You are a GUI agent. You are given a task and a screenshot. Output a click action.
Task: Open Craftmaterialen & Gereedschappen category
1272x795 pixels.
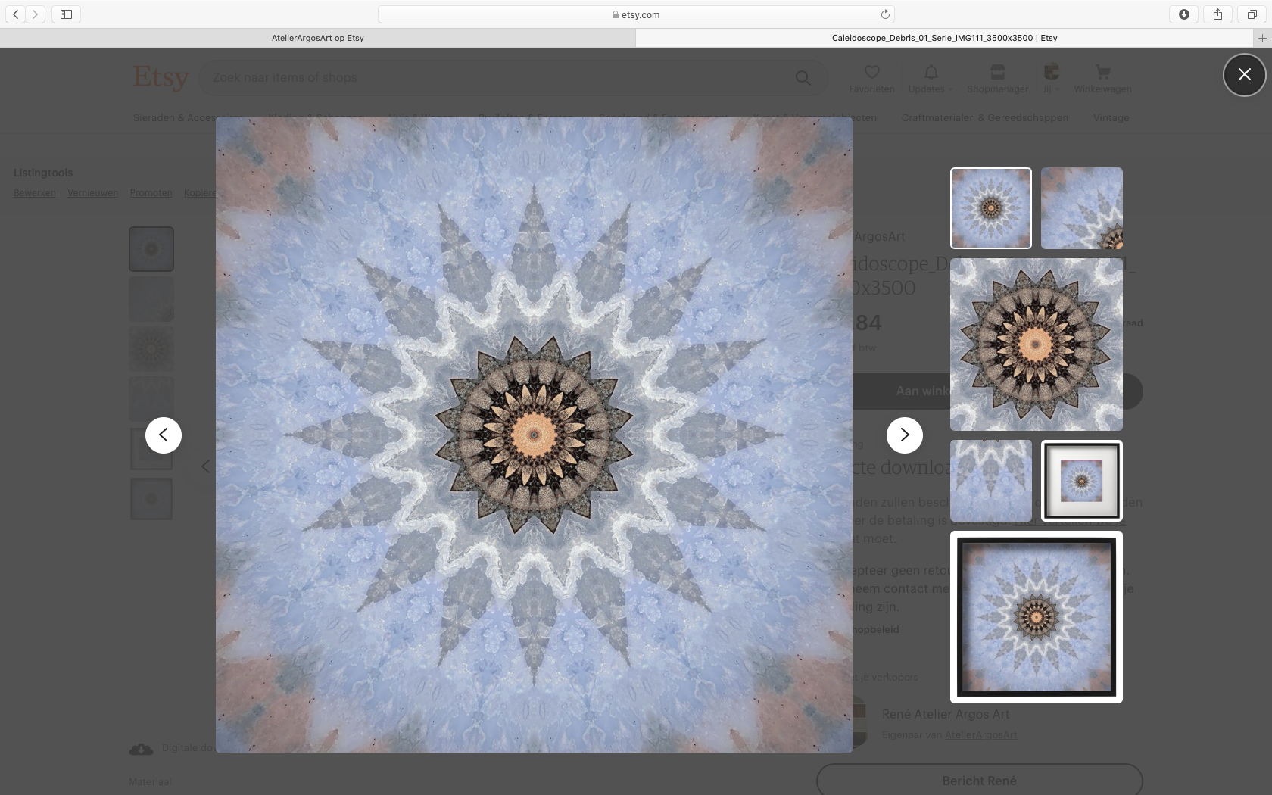pyautogui.click(x=984, y=117)
